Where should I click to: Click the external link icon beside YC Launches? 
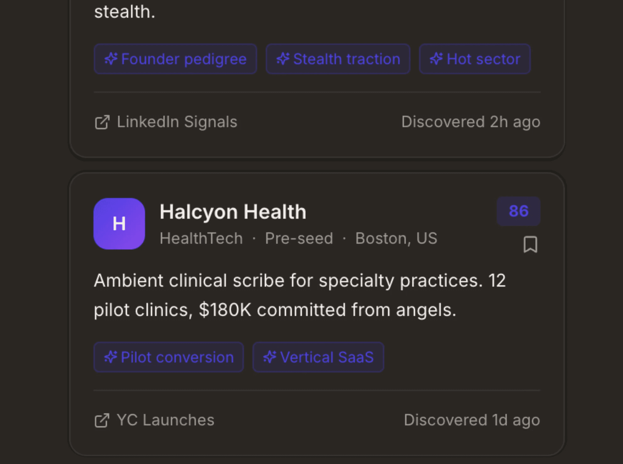click(102, 420)
